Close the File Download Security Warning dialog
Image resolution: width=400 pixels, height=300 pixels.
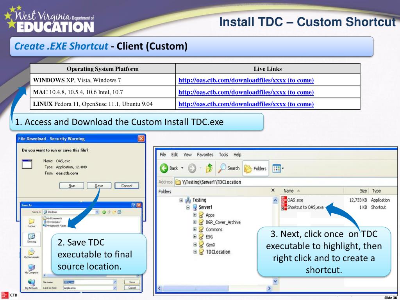click(141, 139)
